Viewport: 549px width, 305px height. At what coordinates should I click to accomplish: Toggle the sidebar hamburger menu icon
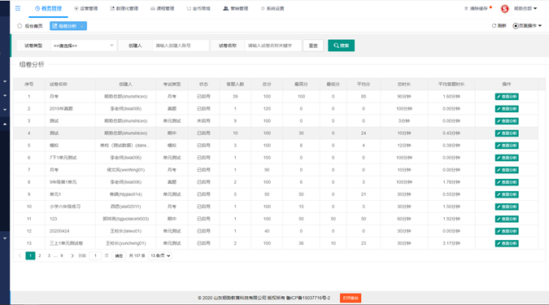point(18,8)
